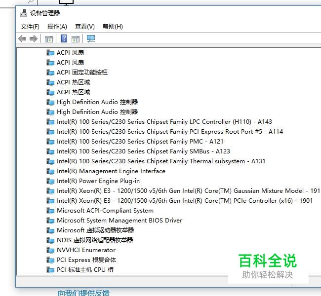Select Microsoft System Management BIOS Driver

click(120, 221)
